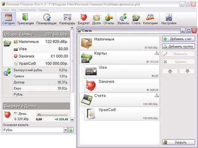Click the piggy bank icon in Бюджет и Долги
The width and height of the screenshot is (198, 148).
[8, 114]
